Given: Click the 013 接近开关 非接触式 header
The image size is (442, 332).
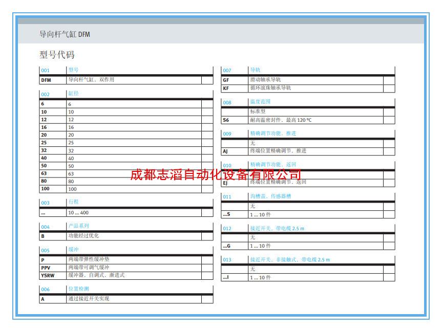Looking at the screenshot, I should (308, 260).
